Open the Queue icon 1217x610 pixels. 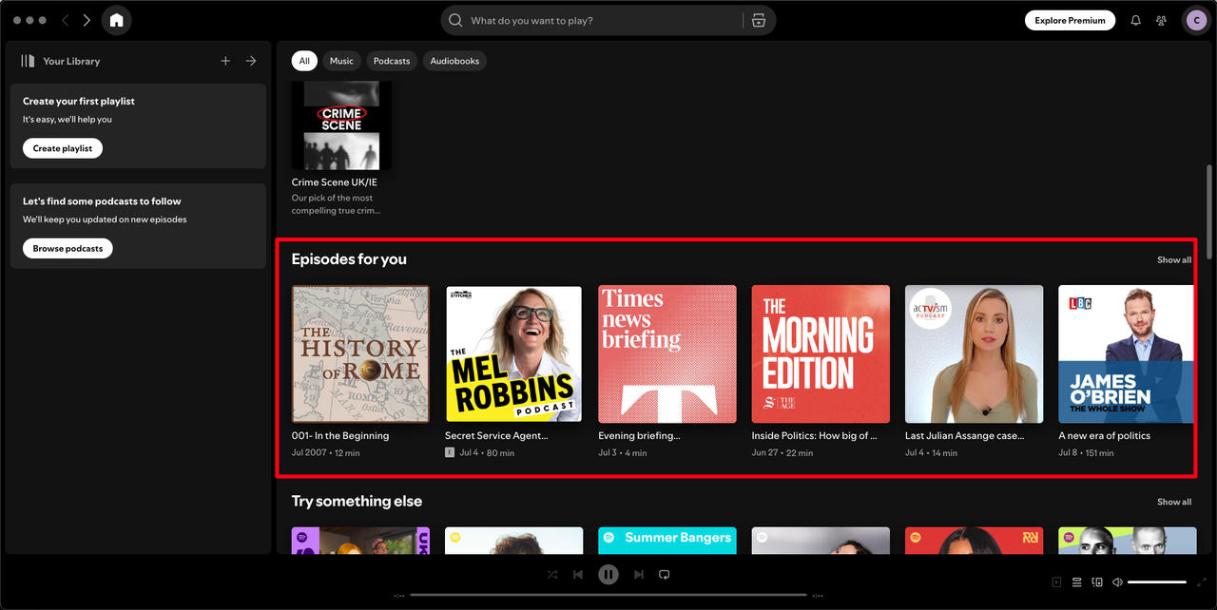coord(1077,581)
